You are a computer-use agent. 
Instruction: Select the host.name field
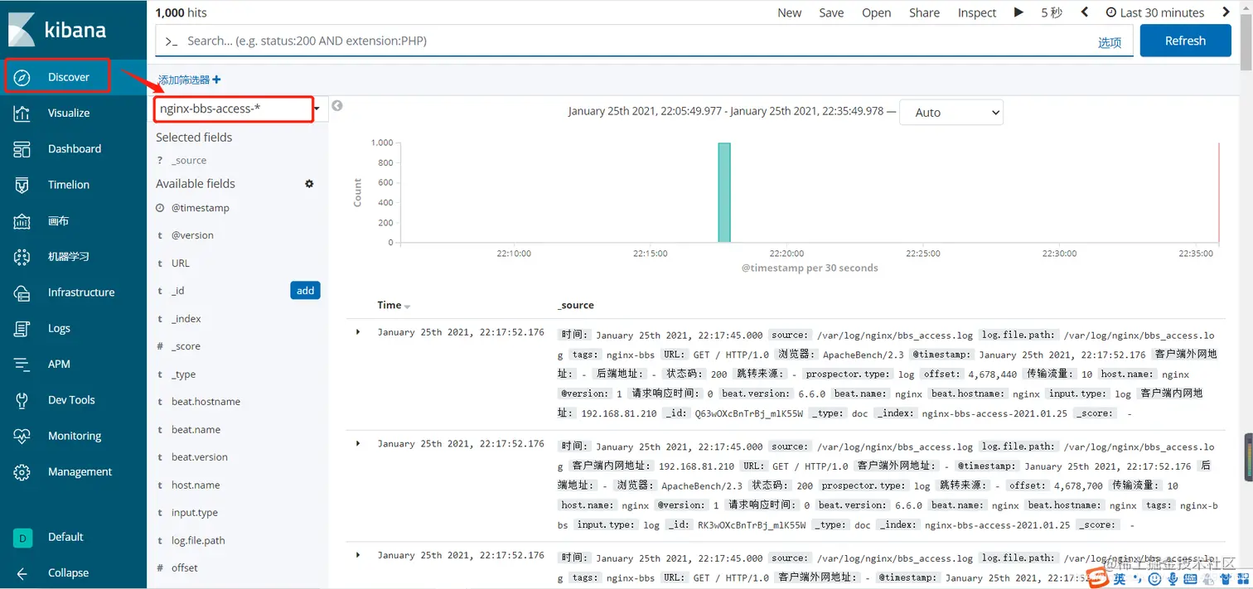tap(196, 485)
